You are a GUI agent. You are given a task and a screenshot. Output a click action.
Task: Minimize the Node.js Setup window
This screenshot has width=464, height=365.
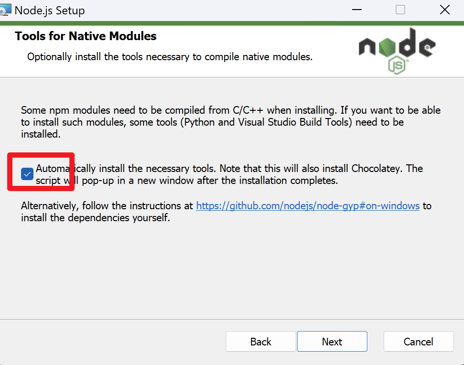pyautogui.click(x=356, y=10)
